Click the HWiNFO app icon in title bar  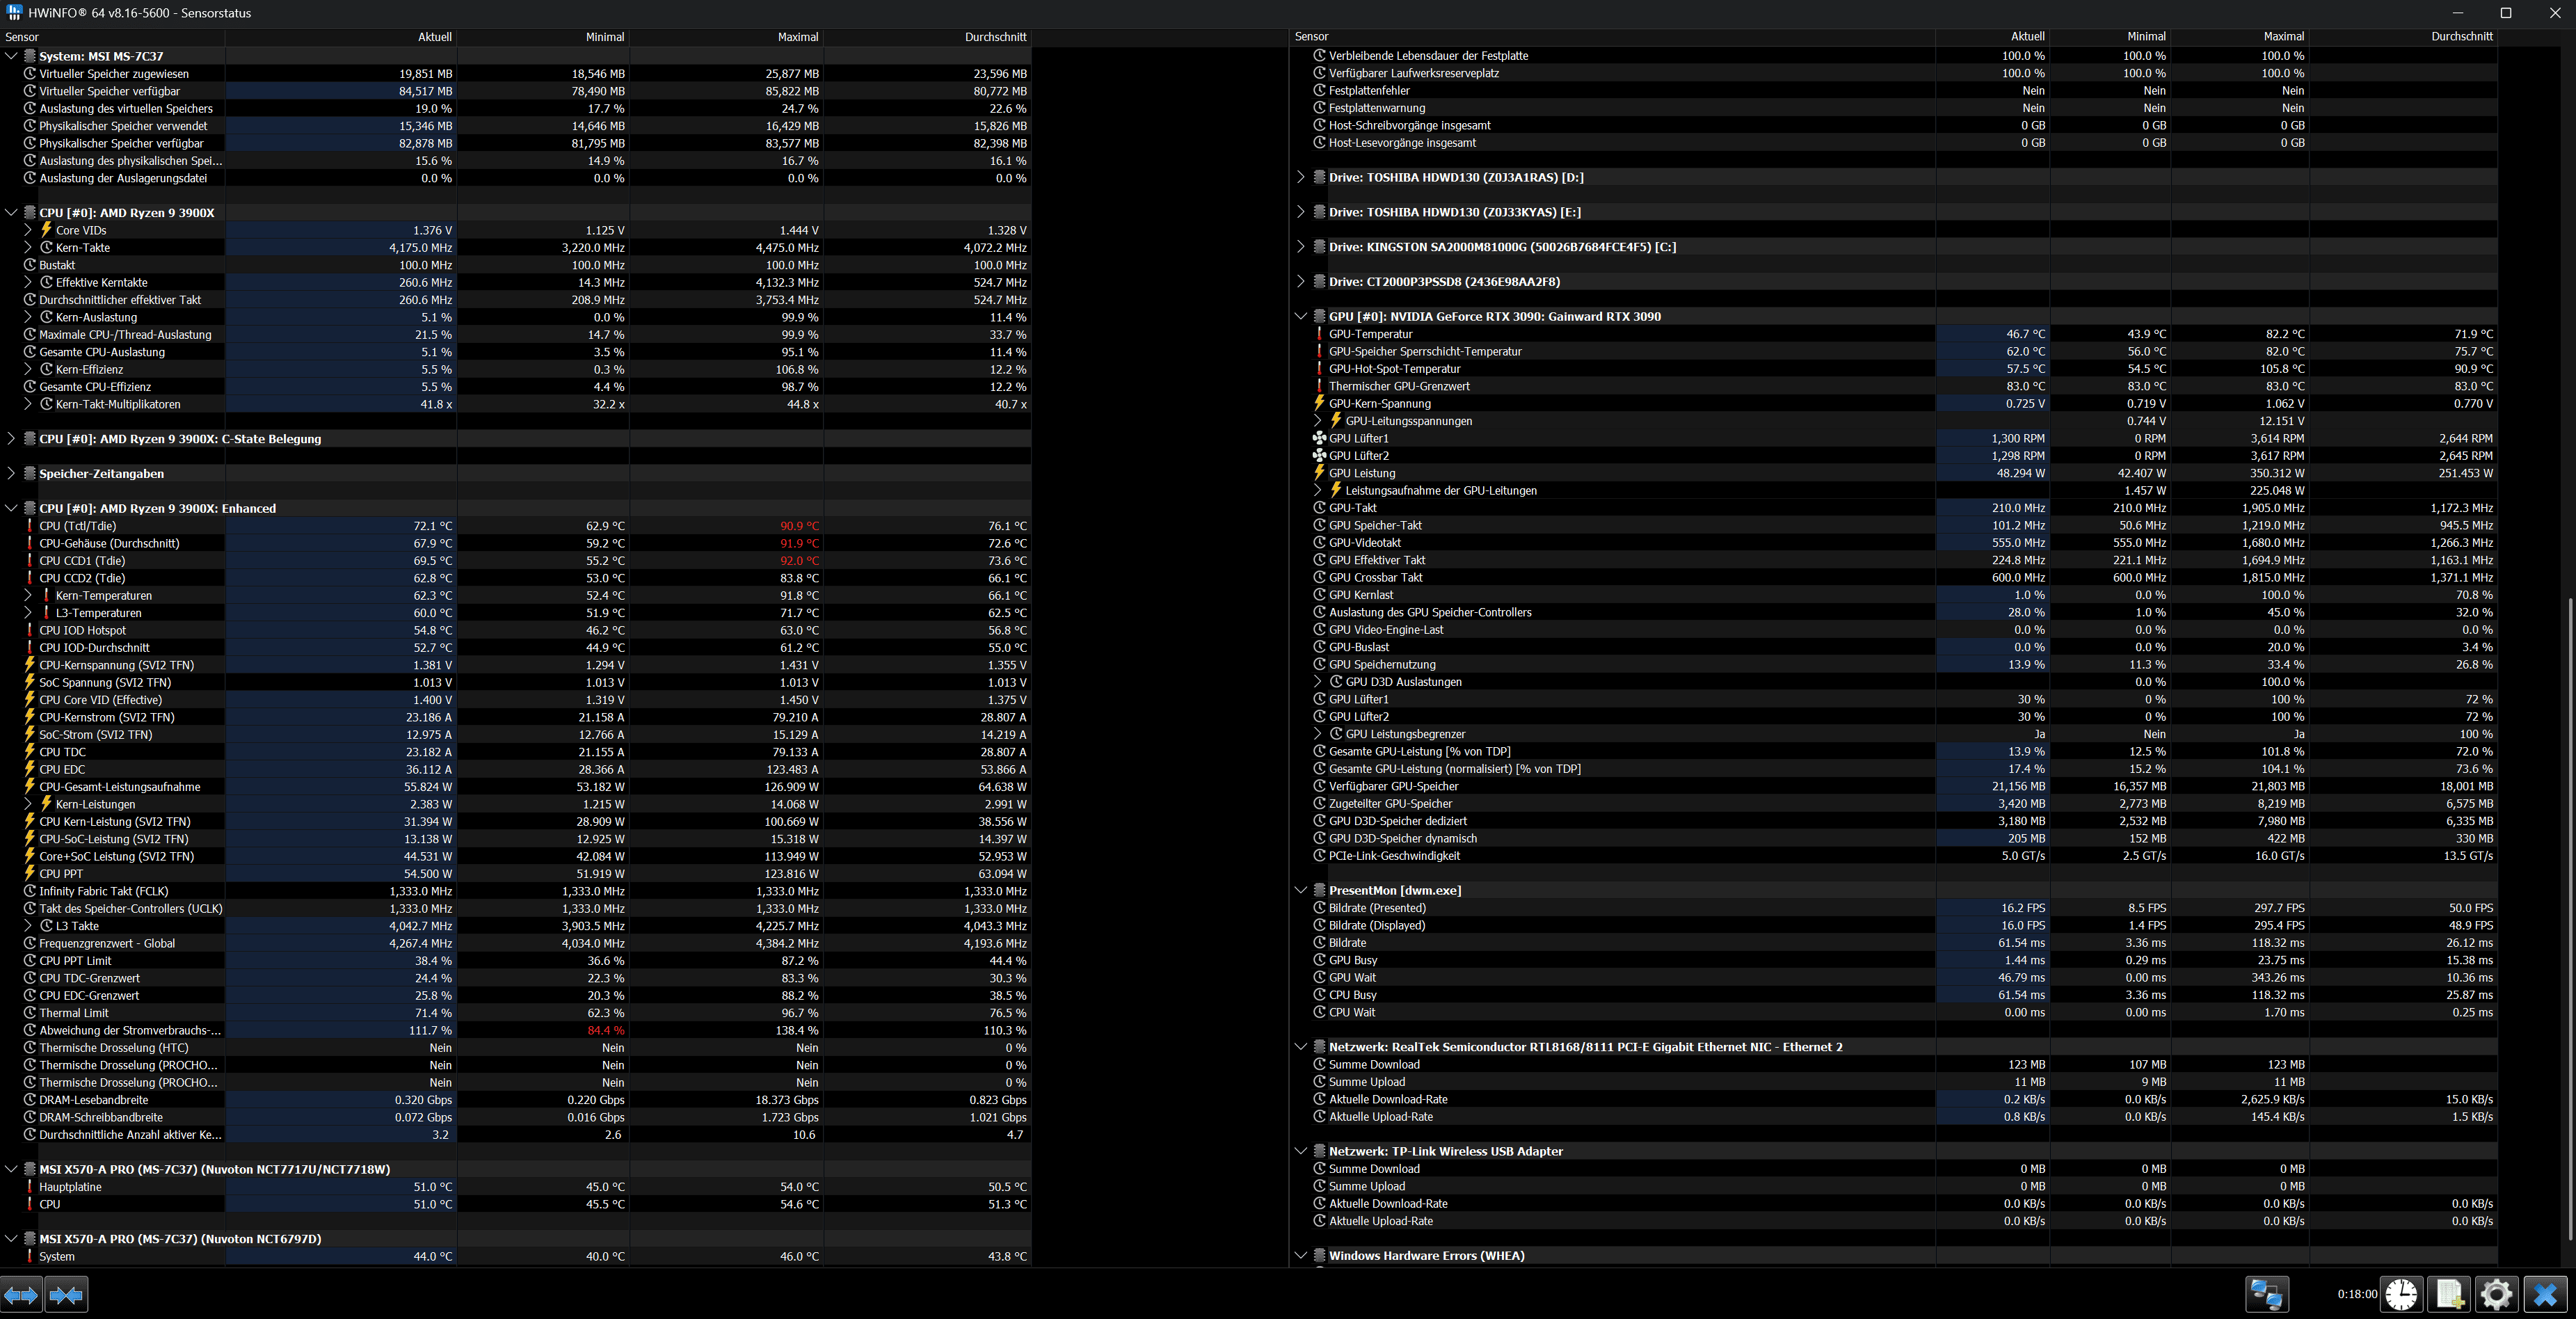coord(14,13)
